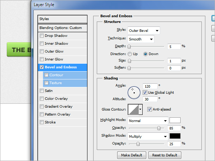Screen dimensions: 215x161
Task: Click the shadow Opacity value 25 field
Action: [174, 144]
